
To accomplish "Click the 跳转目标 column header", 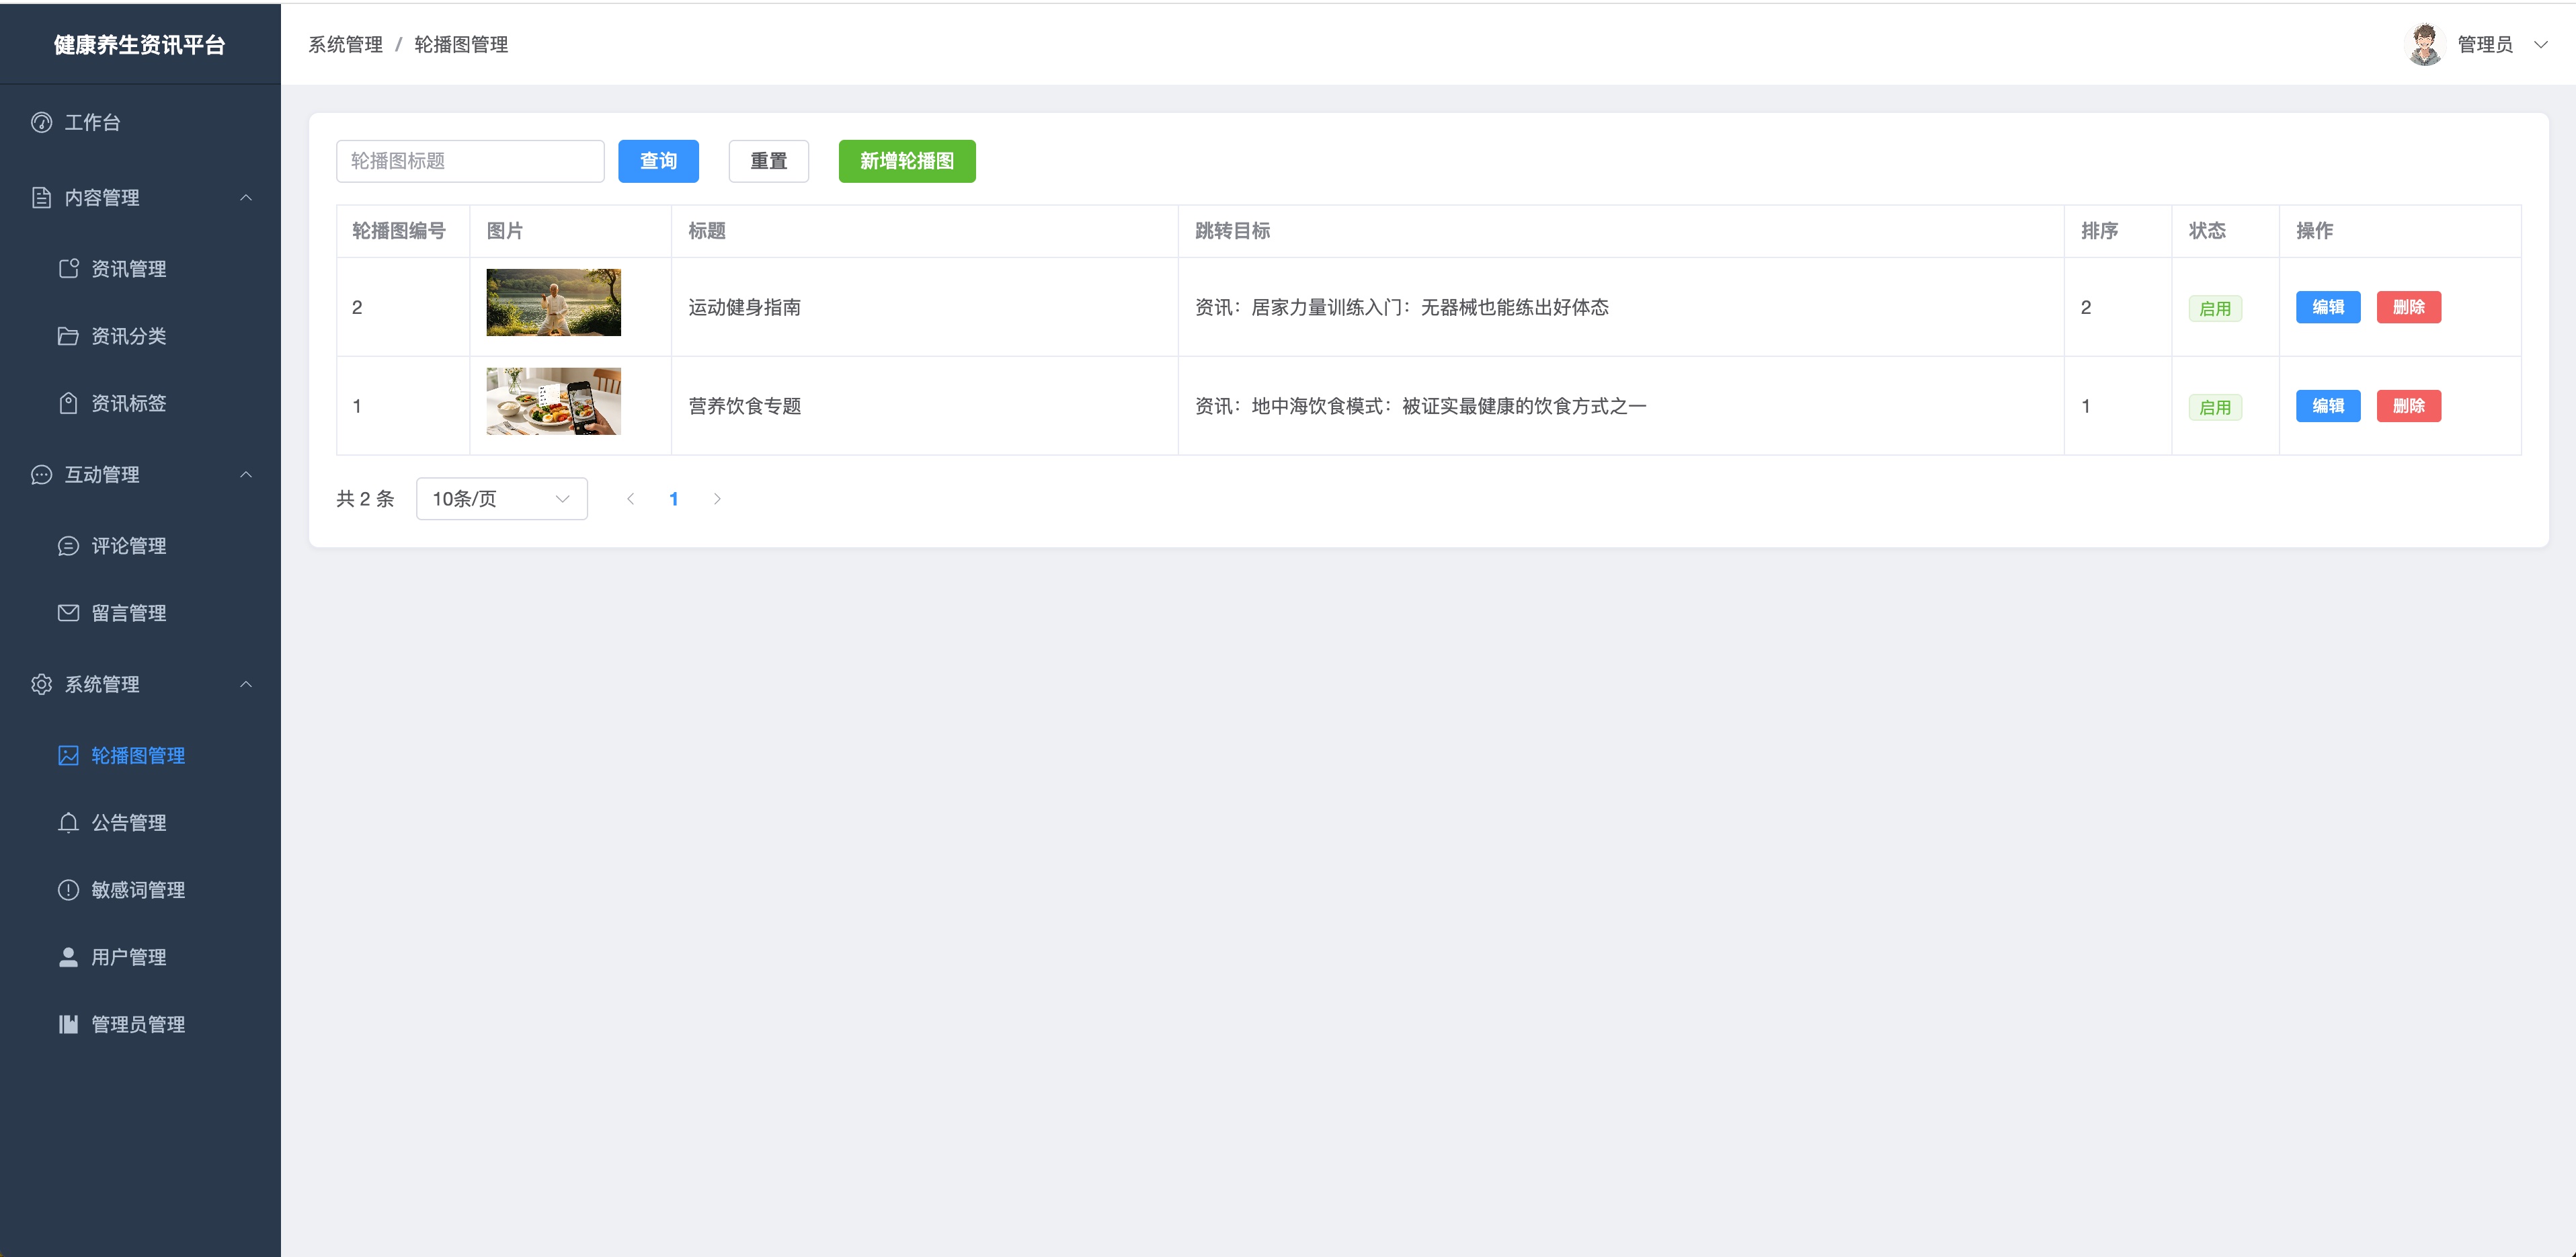I will (1621, 231).
